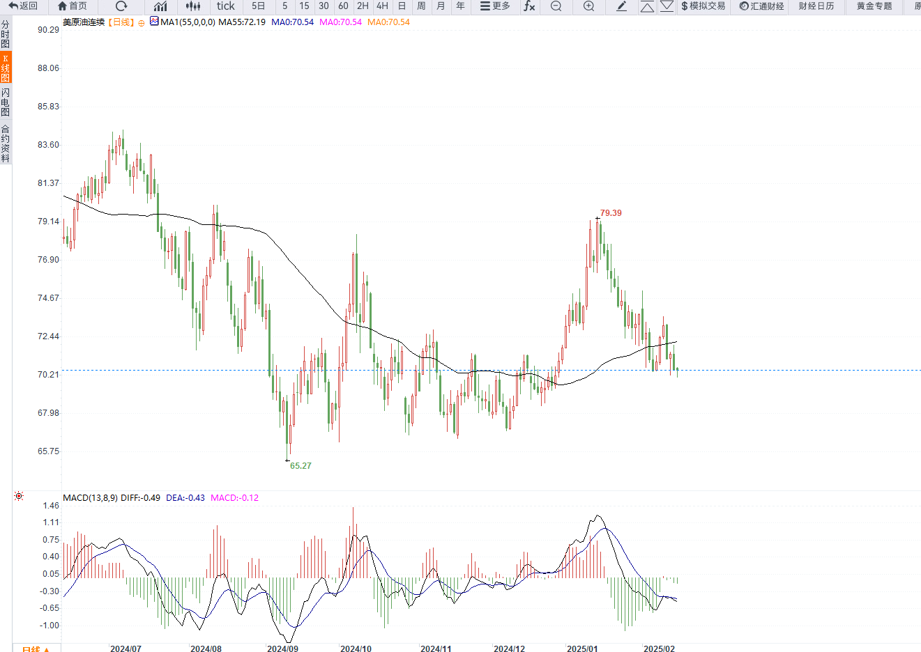This screenshot has width=921, height=652.
Task: Click the 2025/01 date axis label
Action: (x=582, y=649)
